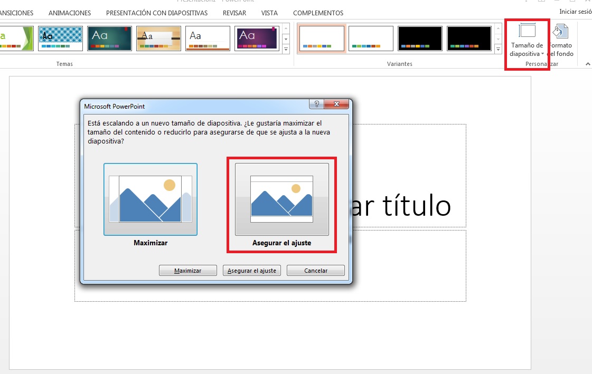592x374 pixels.
Task: Click Iniciar sesión link
Action: (x=575, y=11)
